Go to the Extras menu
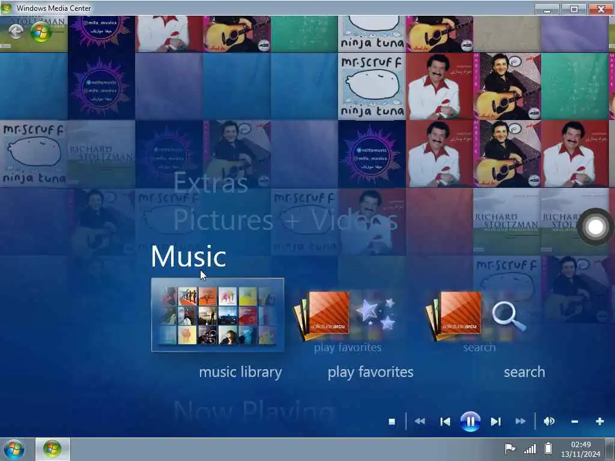Image resolution: width=615 pixels, height=461 pixels. coord(211,182)
